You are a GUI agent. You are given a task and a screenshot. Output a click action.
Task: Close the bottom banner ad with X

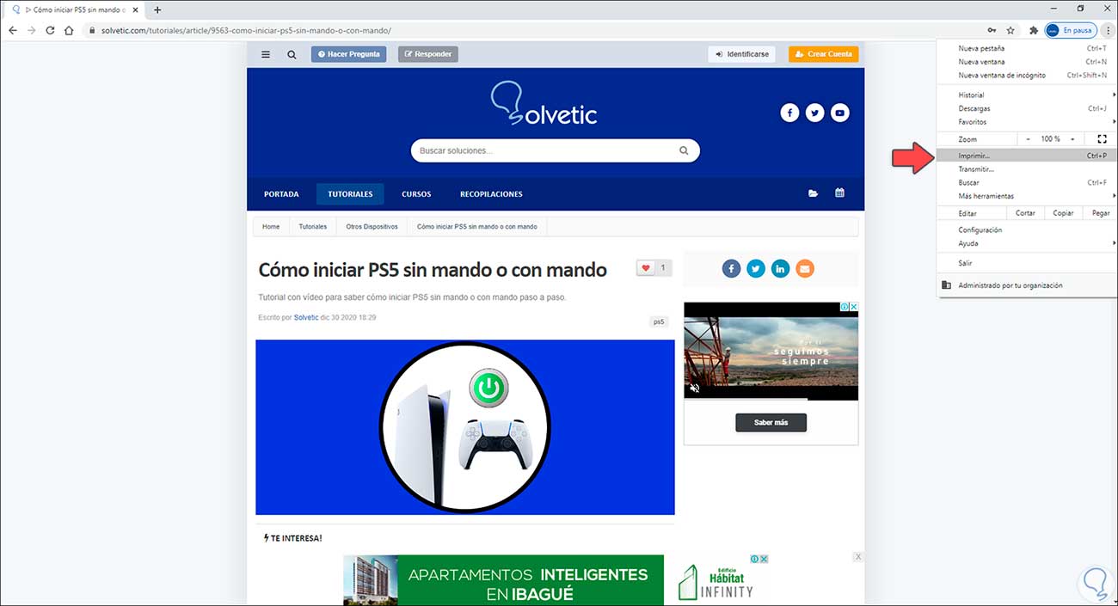857,557
